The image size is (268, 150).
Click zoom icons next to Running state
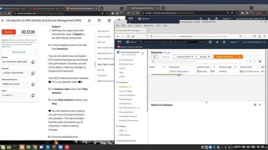(212, 71)
